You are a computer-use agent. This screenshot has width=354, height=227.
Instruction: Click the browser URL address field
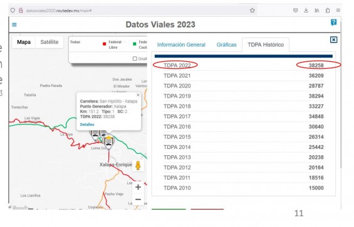pyautogui.click(x=135, y=11)
